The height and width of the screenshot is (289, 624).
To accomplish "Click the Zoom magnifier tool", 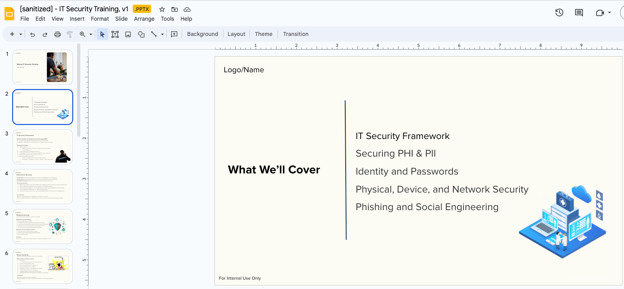I will tap(83, 34).
